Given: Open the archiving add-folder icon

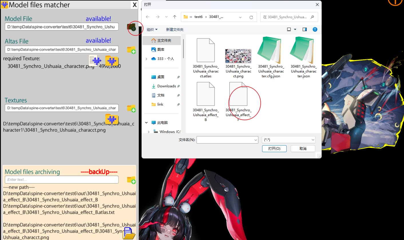Looking at the screenshot, I should coord(131,180).
